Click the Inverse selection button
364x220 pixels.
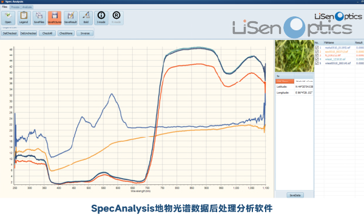coord(85,33)
